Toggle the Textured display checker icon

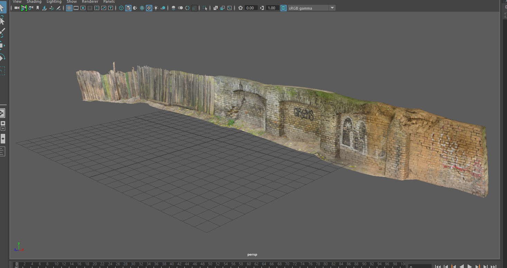pos(149,8)
